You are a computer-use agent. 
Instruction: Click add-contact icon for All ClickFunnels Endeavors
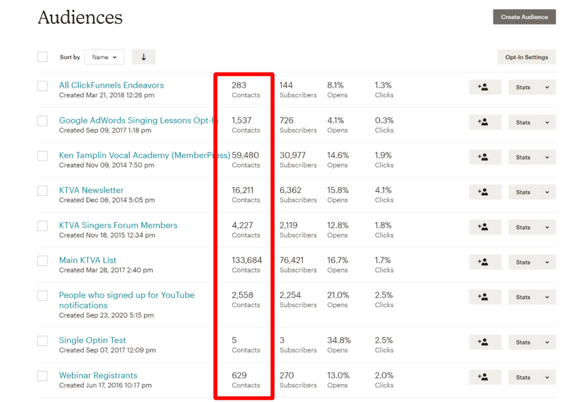[x=485, y=87]
